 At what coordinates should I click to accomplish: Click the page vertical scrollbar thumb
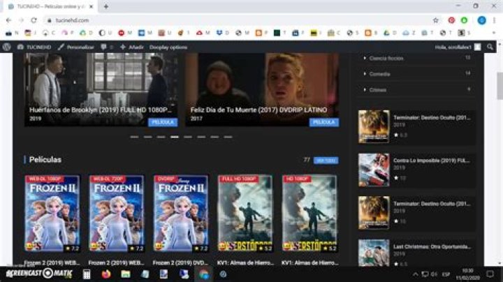(500, 86)
